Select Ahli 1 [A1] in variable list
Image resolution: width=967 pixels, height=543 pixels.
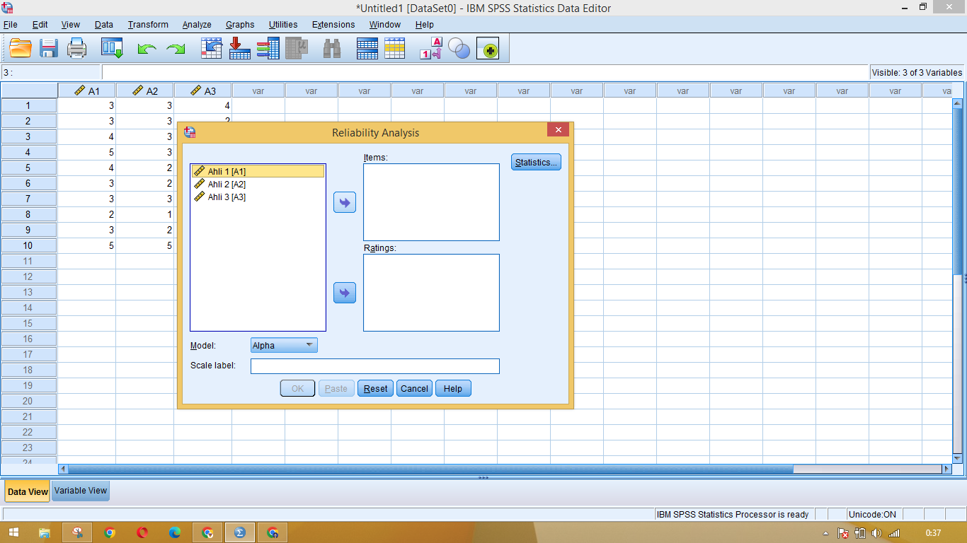click(258, 171)
